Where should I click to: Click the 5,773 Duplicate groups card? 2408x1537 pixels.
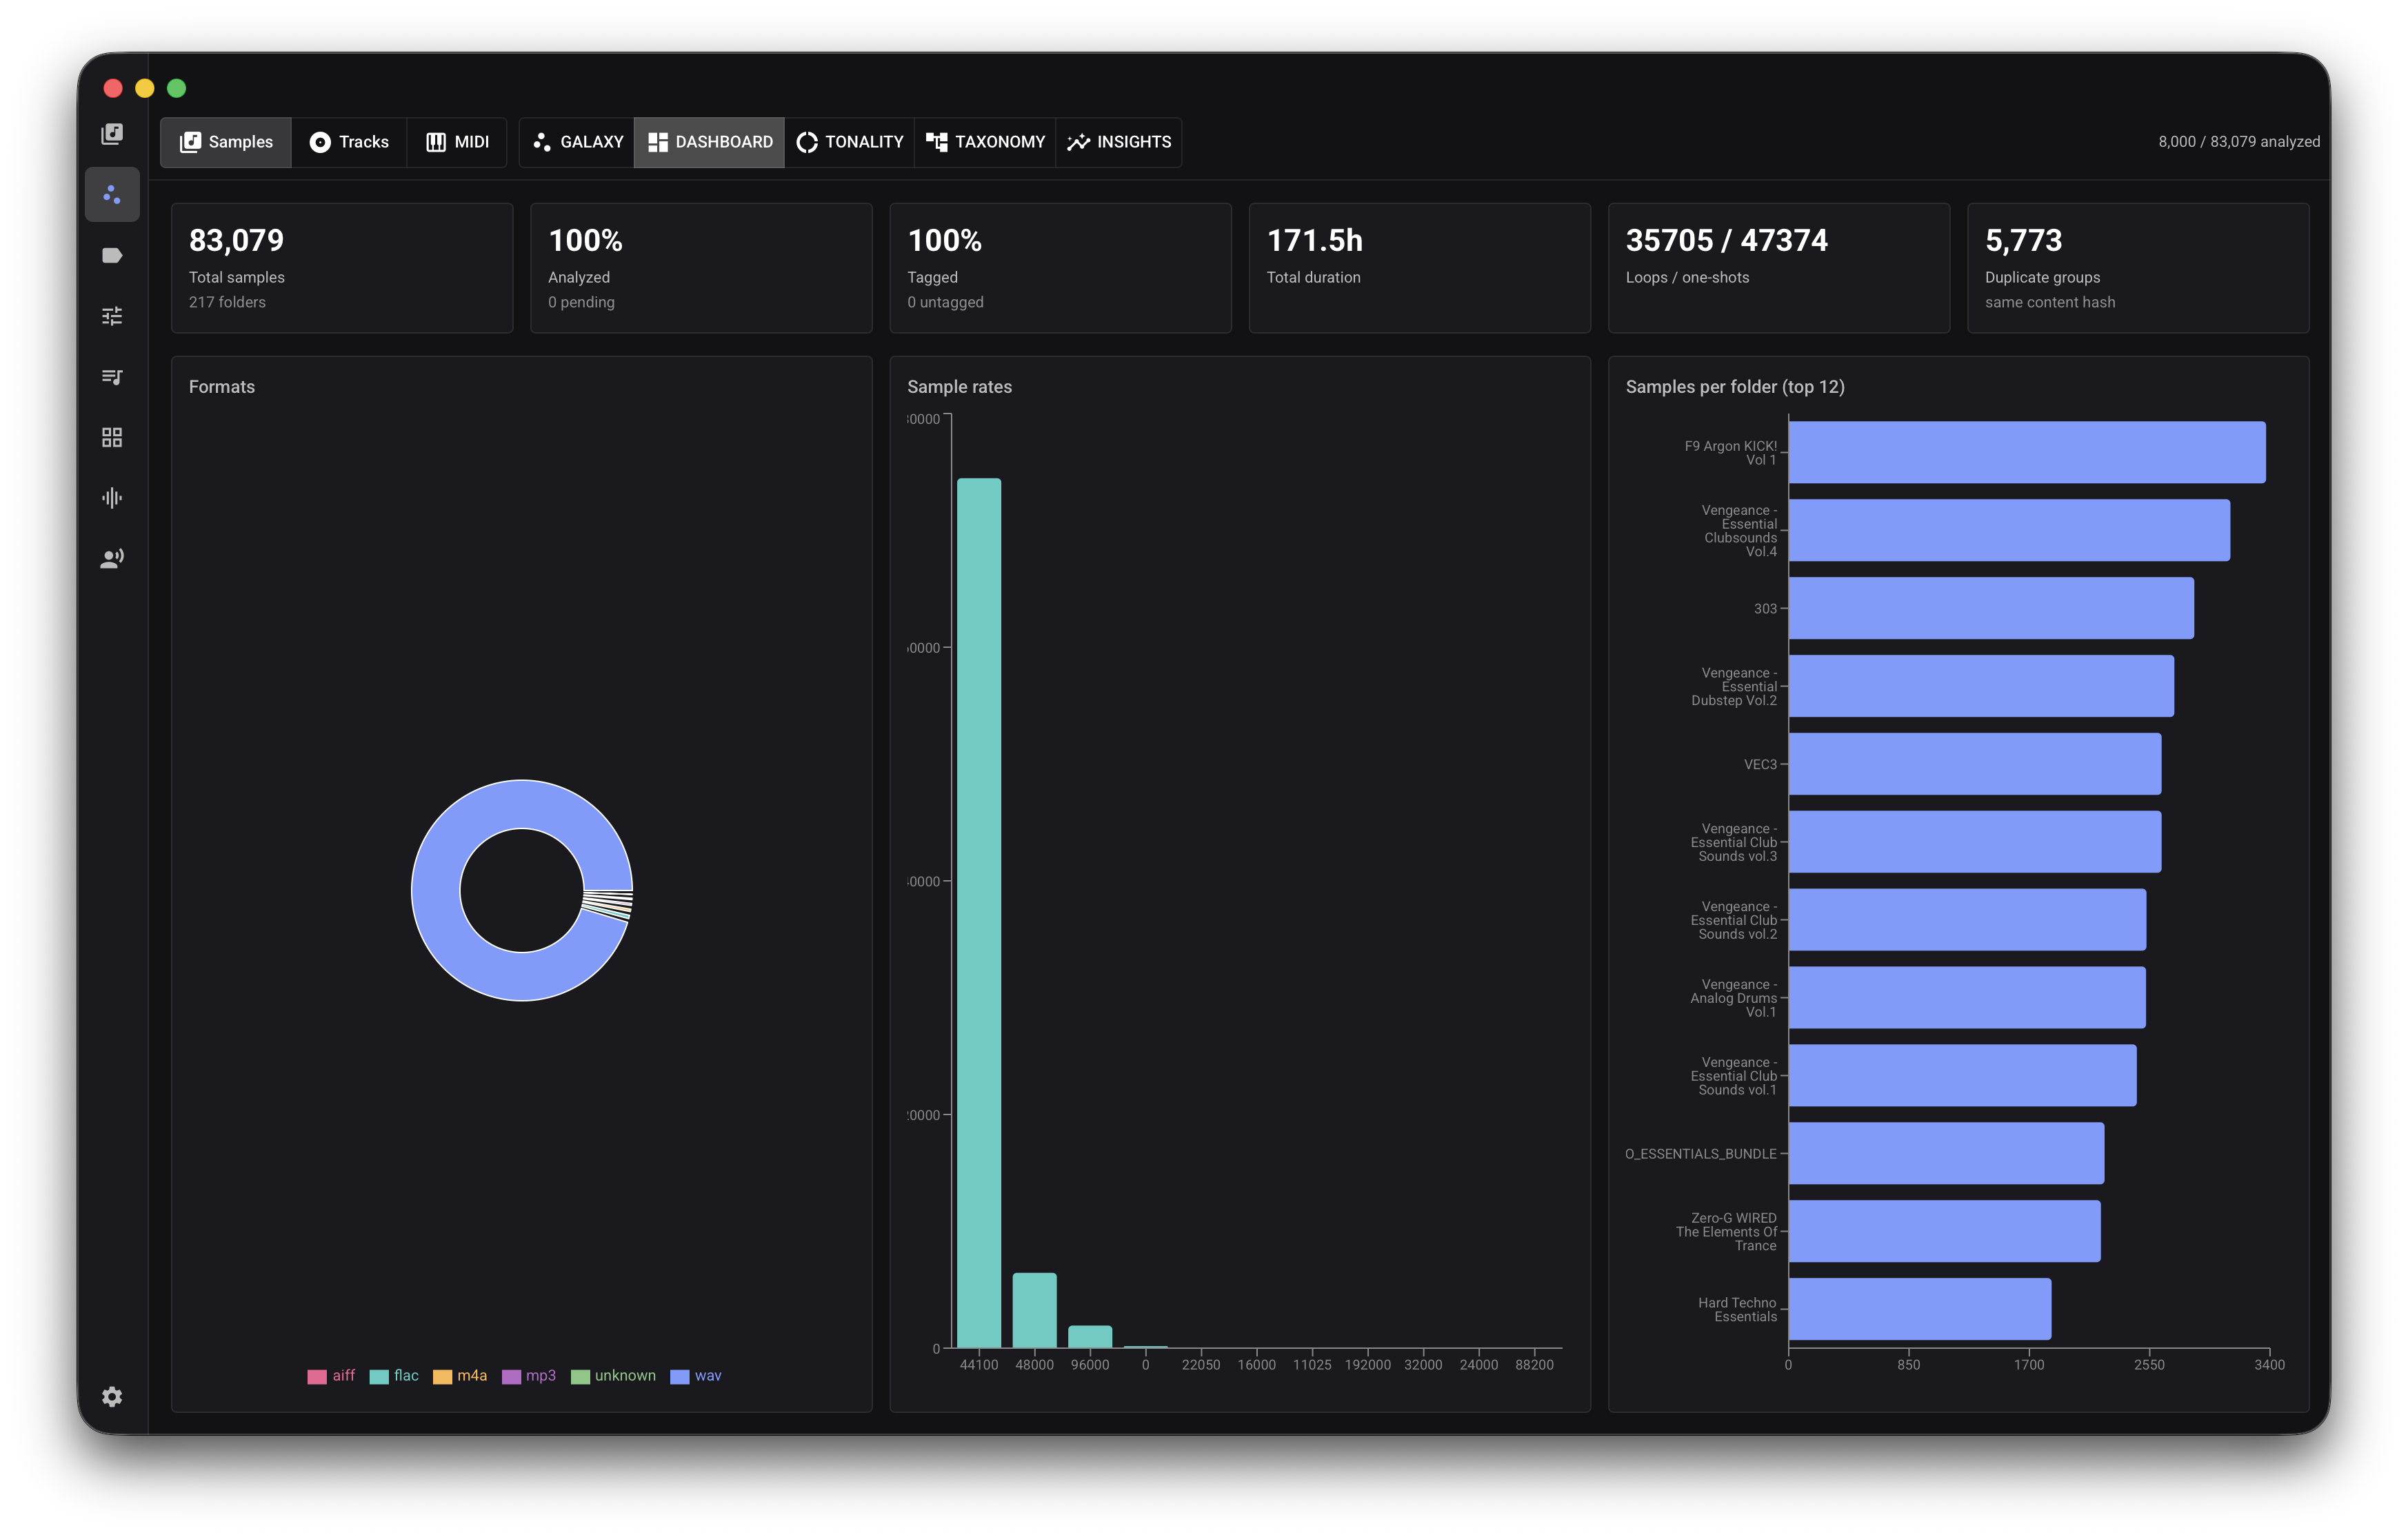(2138, 268)
